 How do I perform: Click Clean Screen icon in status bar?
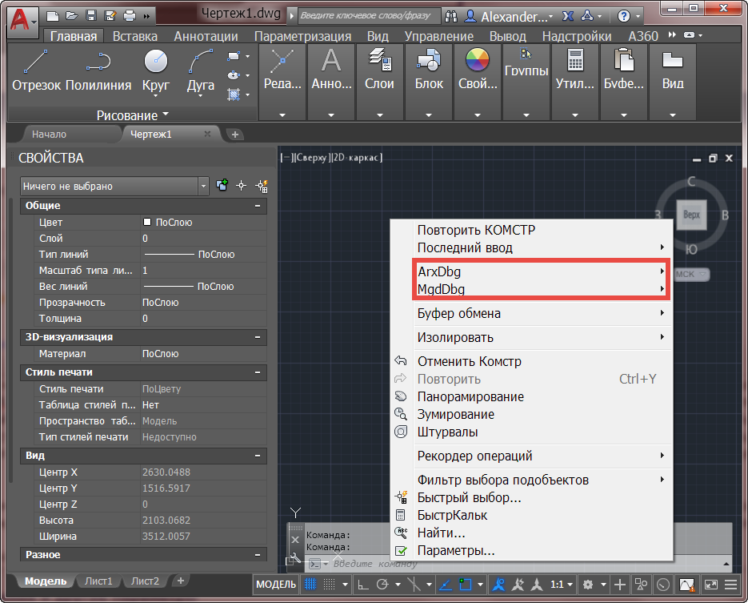point(710,585)
